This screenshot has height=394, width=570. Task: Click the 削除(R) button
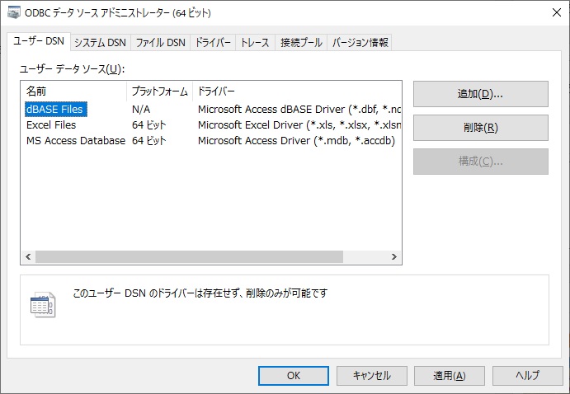[481, 128]
